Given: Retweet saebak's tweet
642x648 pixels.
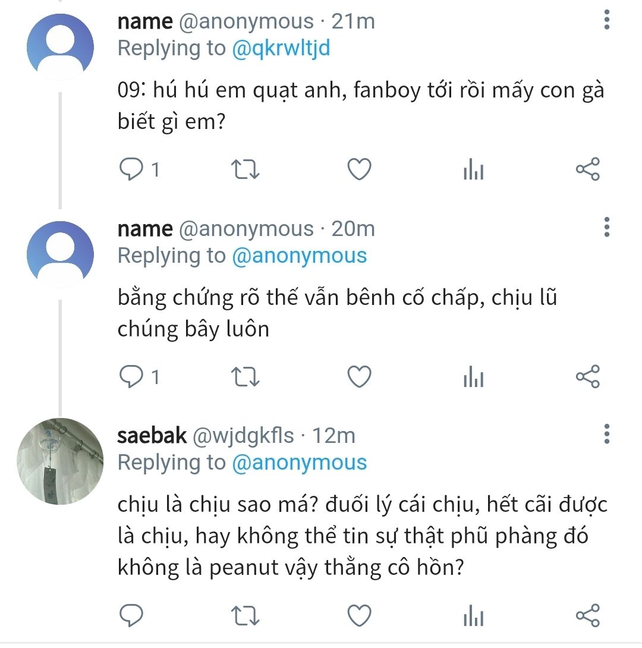Looking at the screenshot, I should pyautogui.click(x=244, y=615).
